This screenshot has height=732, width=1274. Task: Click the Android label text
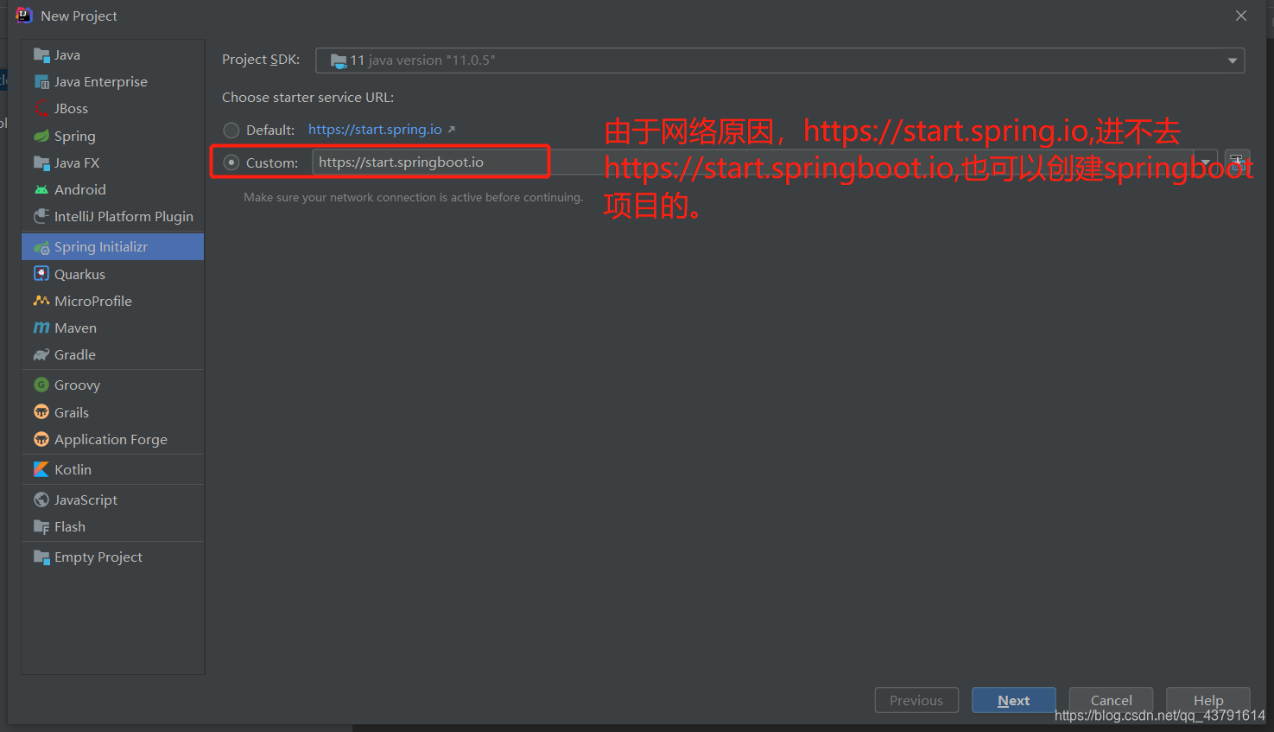(x=80, y=189)
